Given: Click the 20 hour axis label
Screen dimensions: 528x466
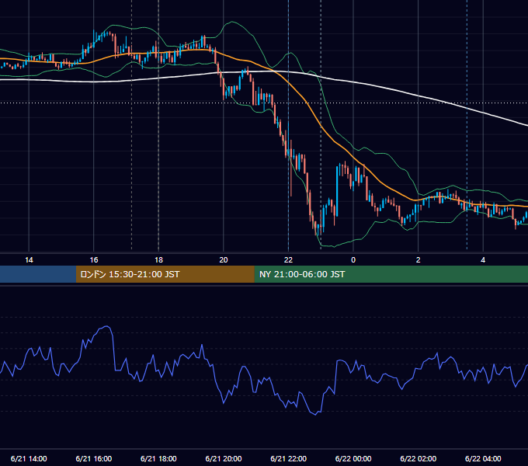Looking at the screenshot, I should coord(224,260).
